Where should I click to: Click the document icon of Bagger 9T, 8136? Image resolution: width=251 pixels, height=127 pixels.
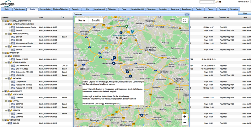point(14,59)
